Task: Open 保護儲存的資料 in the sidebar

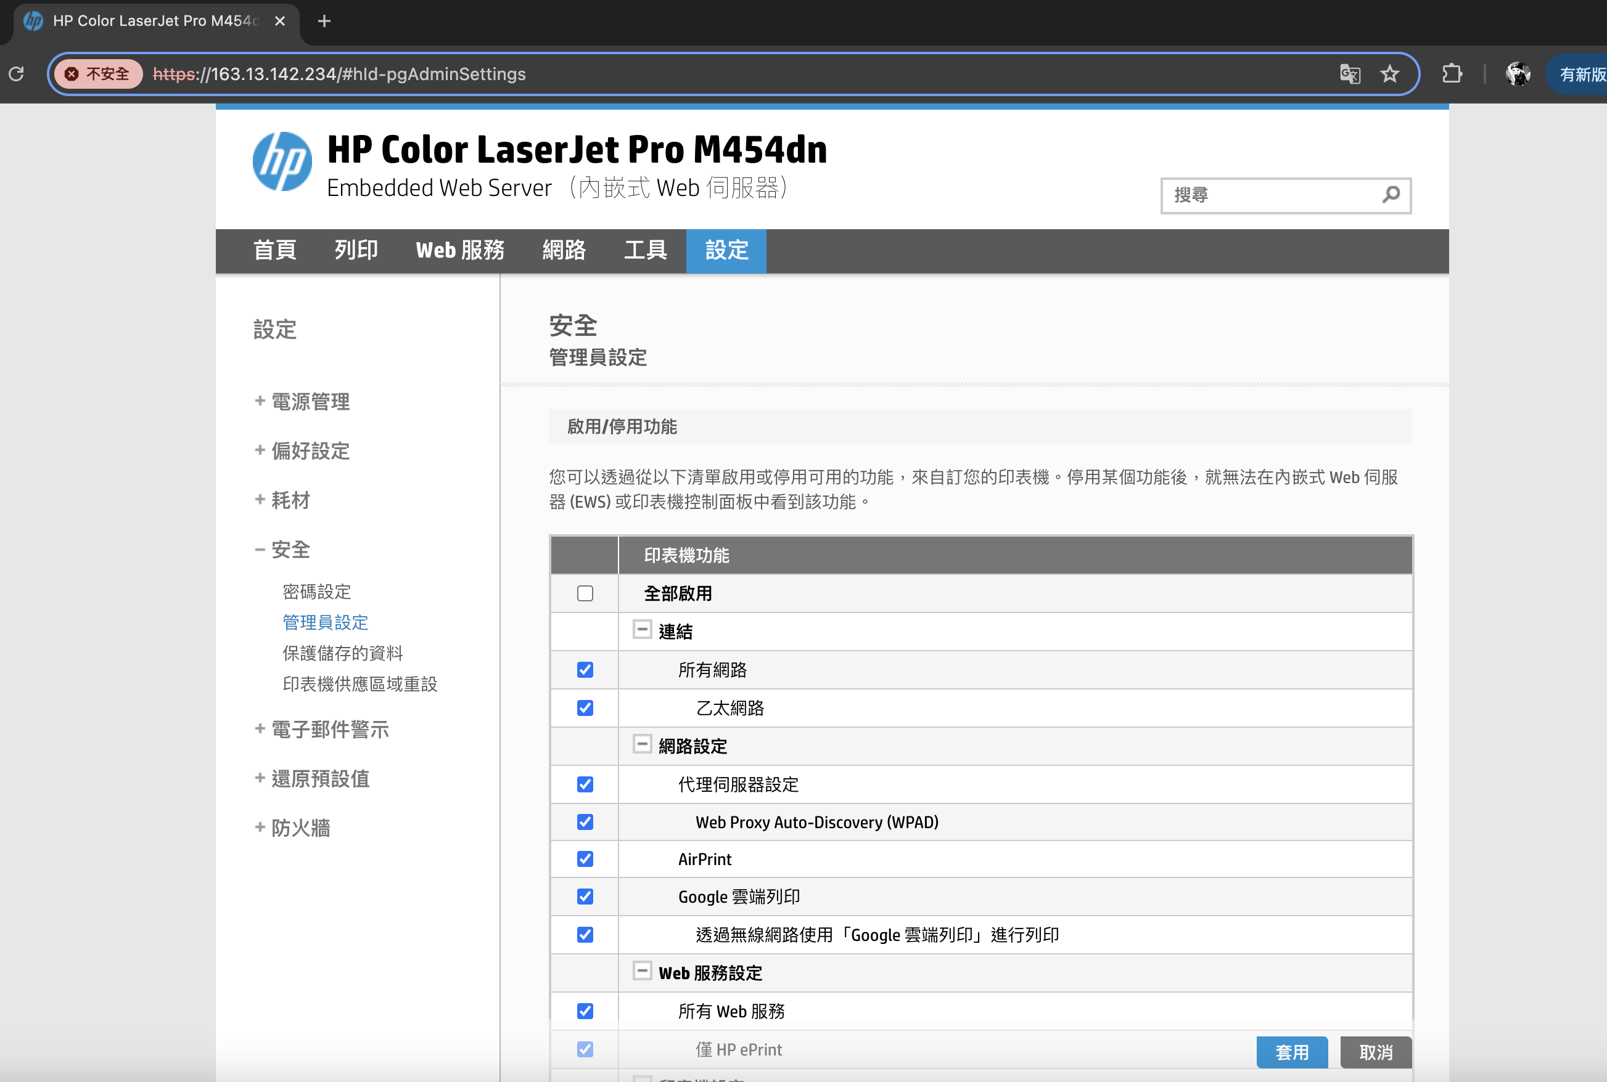Action: 342,654
